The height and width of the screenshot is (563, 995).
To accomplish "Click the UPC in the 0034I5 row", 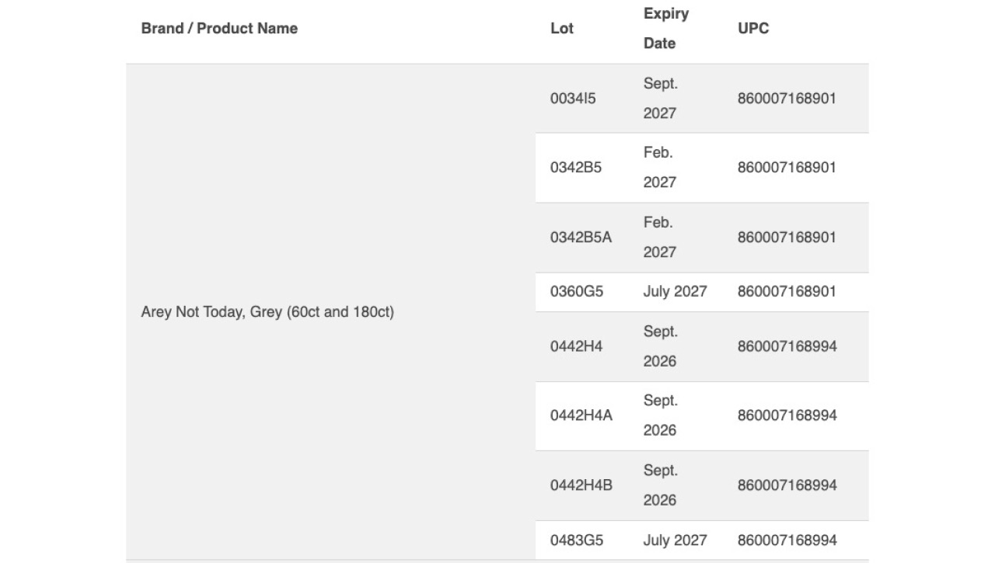I will (787, 99).
